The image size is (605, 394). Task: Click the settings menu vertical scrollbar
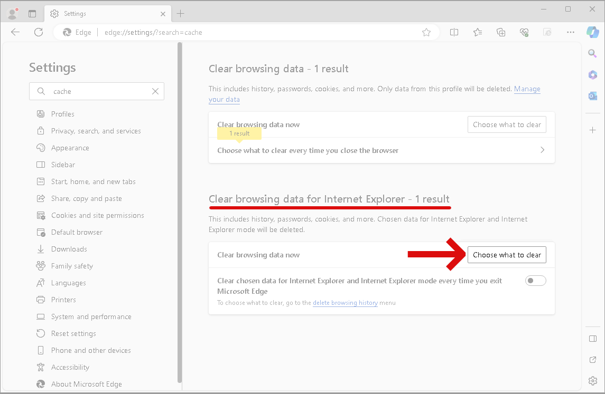pos(180,213)
